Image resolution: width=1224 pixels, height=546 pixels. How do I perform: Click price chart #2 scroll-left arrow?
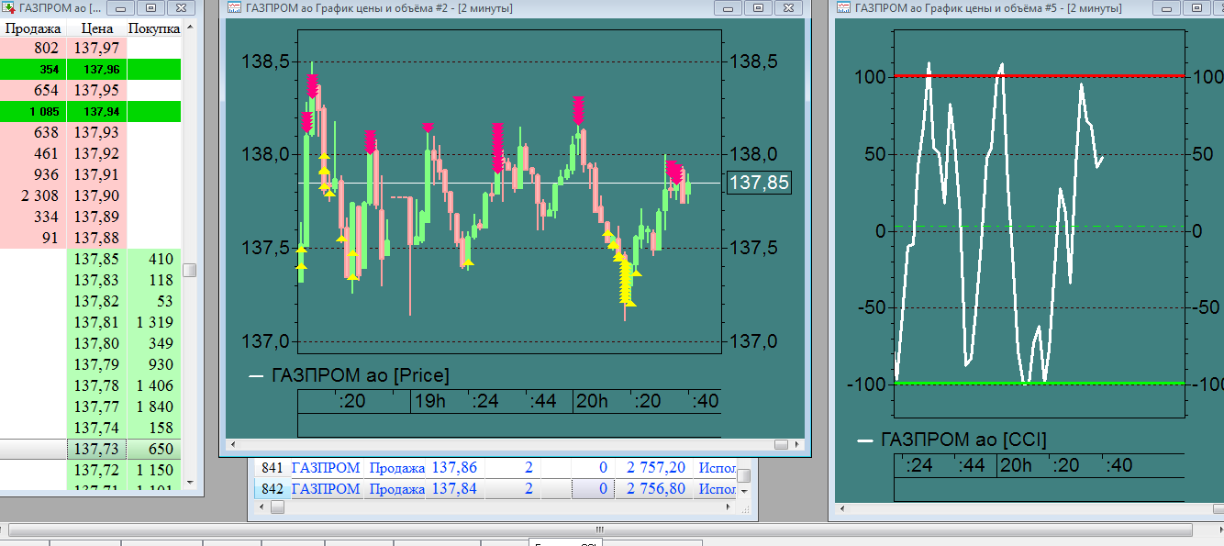tap(234, 444)
